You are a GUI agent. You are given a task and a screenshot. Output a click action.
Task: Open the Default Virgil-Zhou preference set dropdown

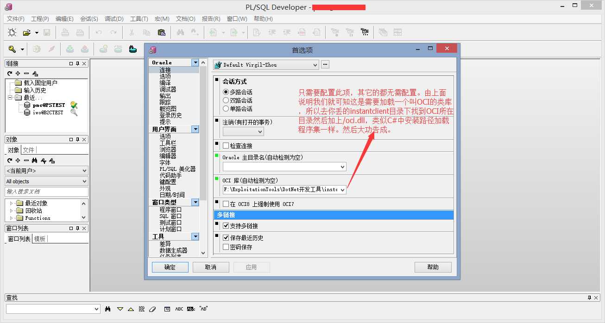pos(315,65)
